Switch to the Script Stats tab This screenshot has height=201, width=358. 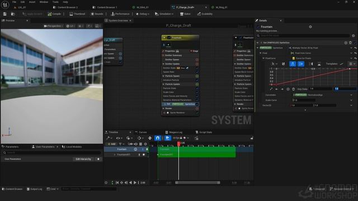[x=204, y=132]
